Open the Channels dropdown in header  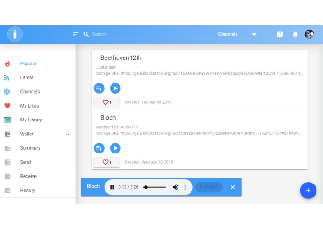(x=237, y=34)
